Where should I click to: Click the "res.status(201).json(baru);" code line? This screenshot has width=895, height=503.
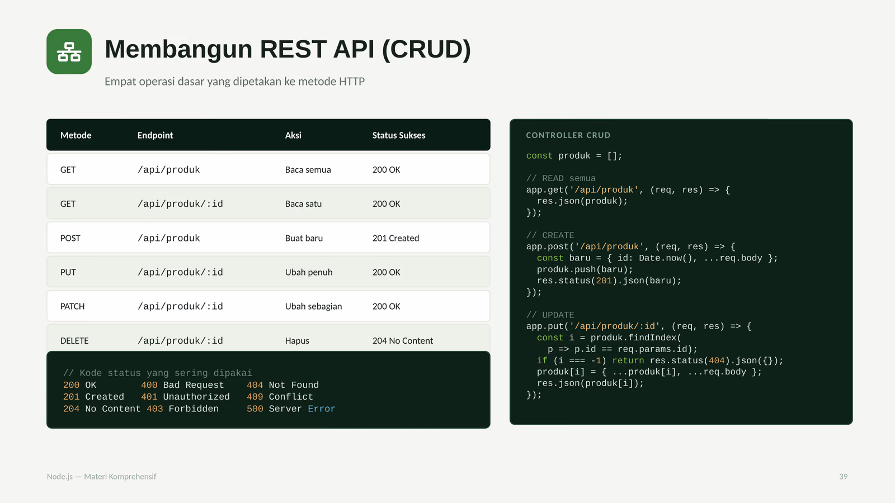coord(609,281)
